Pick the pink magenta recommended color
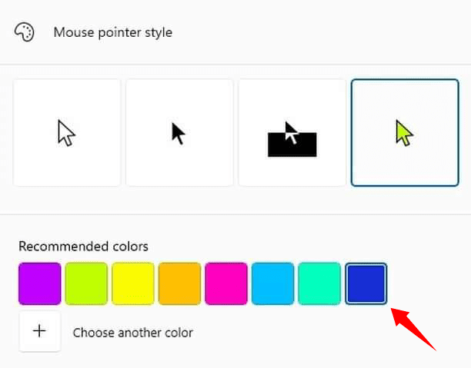 point(226,283)
